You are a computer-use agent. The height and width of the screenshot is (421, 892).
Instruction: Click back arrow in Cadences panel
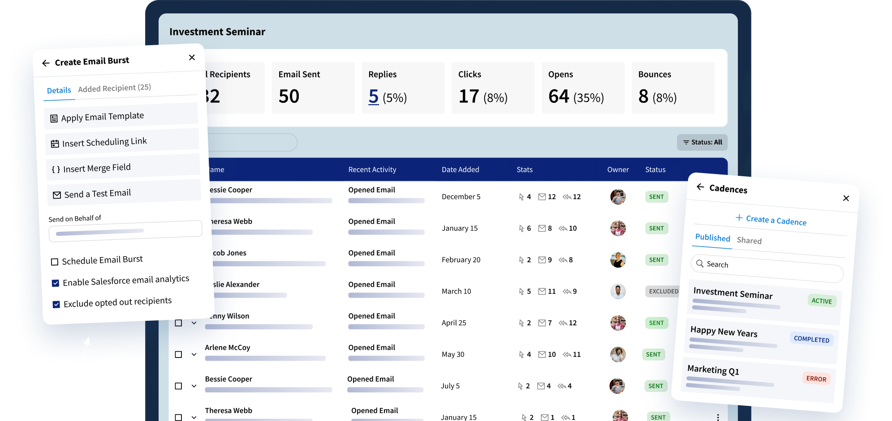pos(700,187)
